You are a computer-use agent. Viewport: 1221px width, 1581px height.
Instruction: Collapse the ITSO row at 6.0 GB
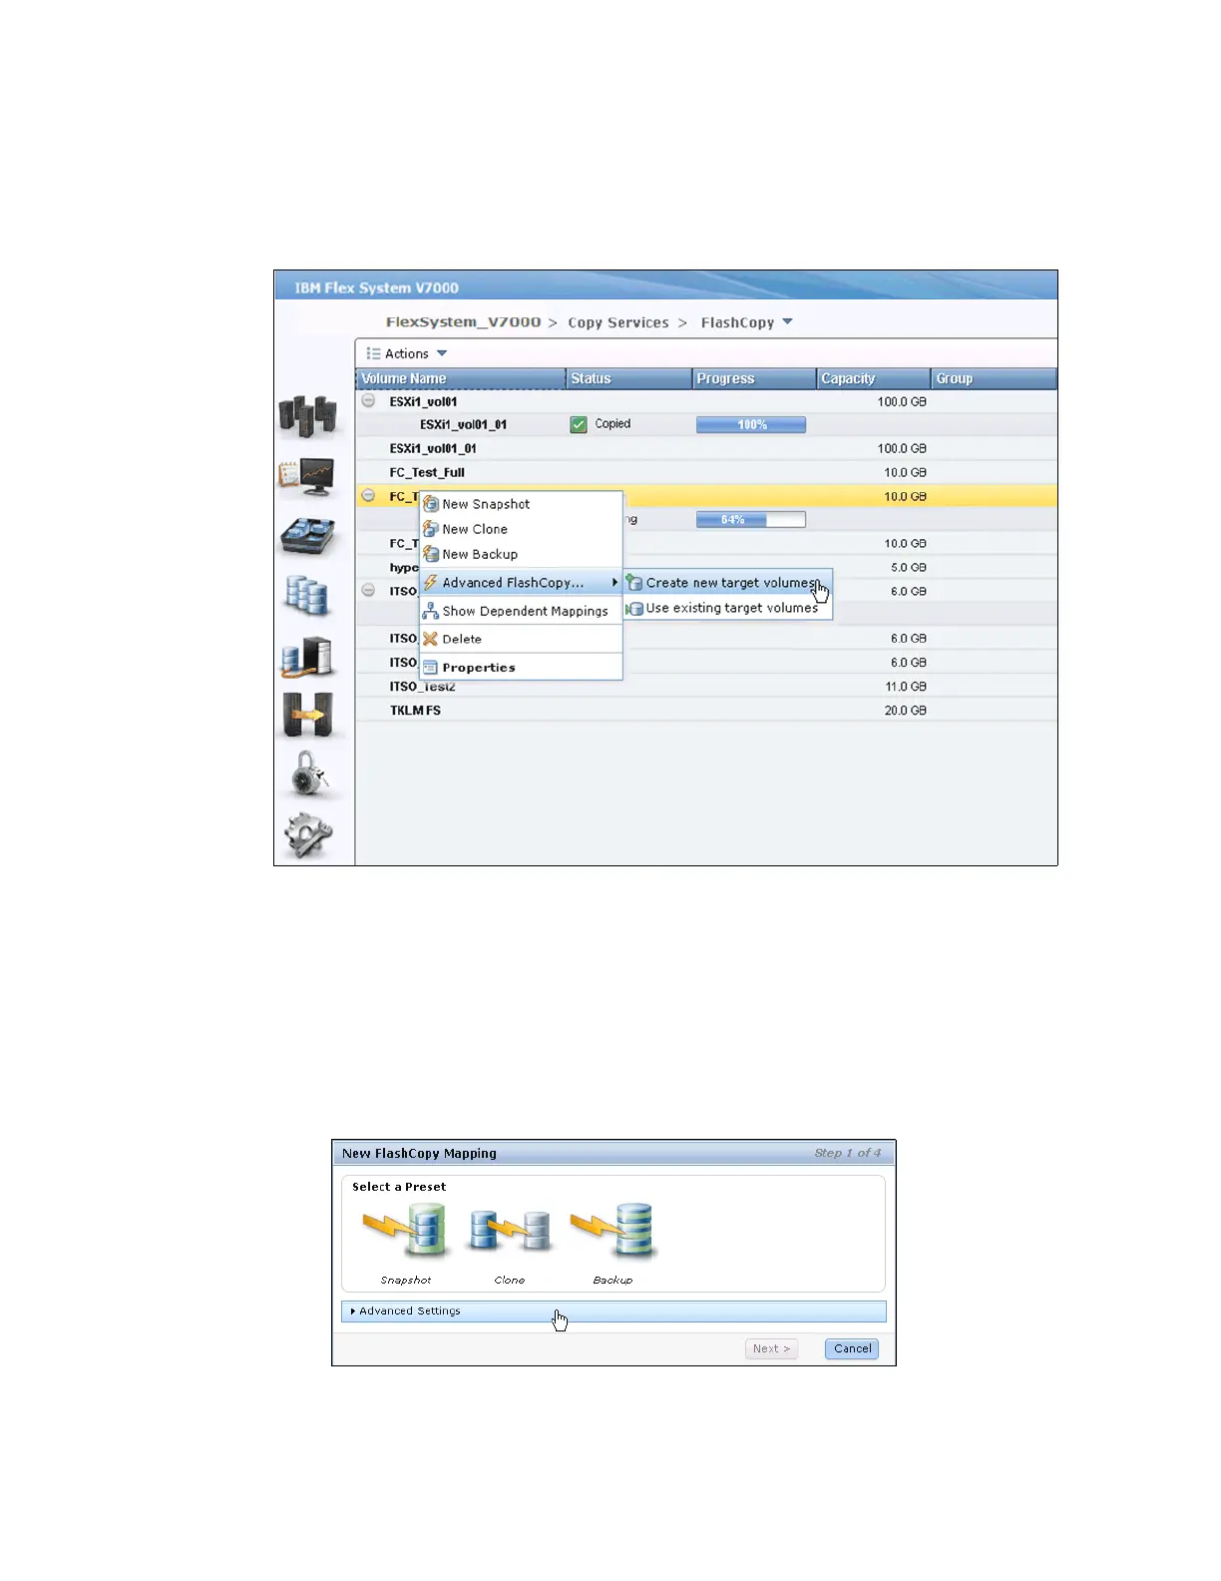(x=368, y=590)
